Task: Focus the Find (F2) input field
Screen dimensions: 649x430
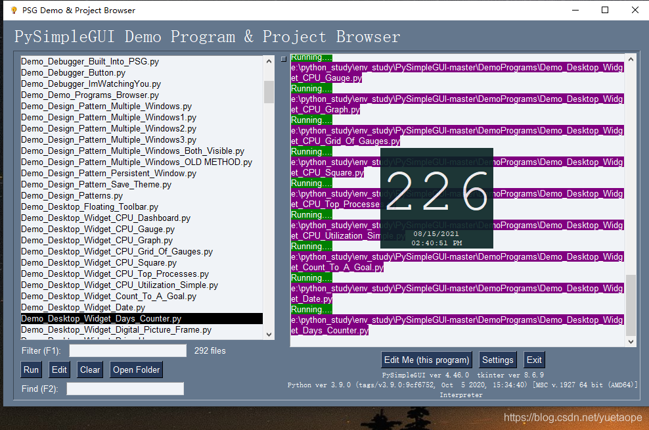Action: (x=125, y=389)
